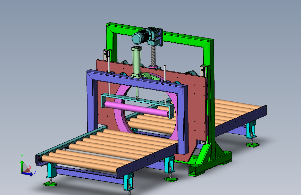The width and height of the screenshot is (301, 195).
Task: Click the Z axis label on the triad
Action: pyautogui.click(x=35, y=173)
